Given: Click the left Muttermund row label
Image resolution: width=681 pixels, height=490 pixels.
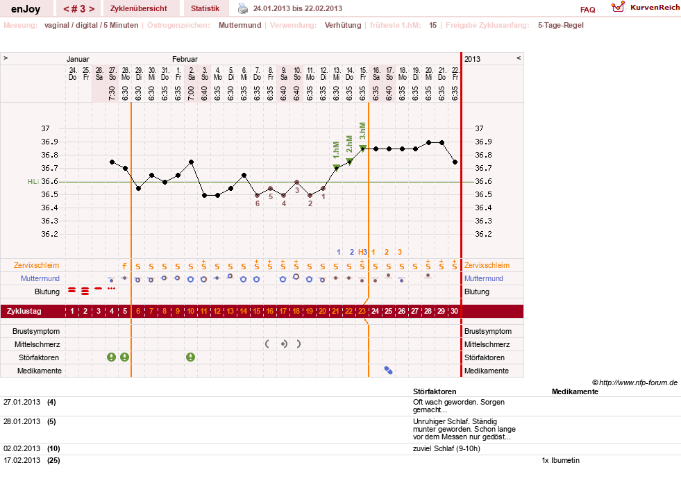Looking at the screenshot, I should (40, 278).
